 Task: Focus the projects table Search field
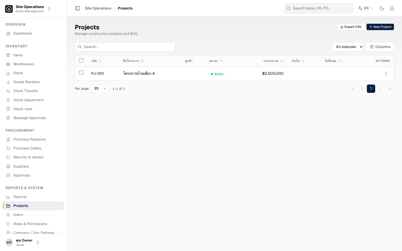coord(125,47)
